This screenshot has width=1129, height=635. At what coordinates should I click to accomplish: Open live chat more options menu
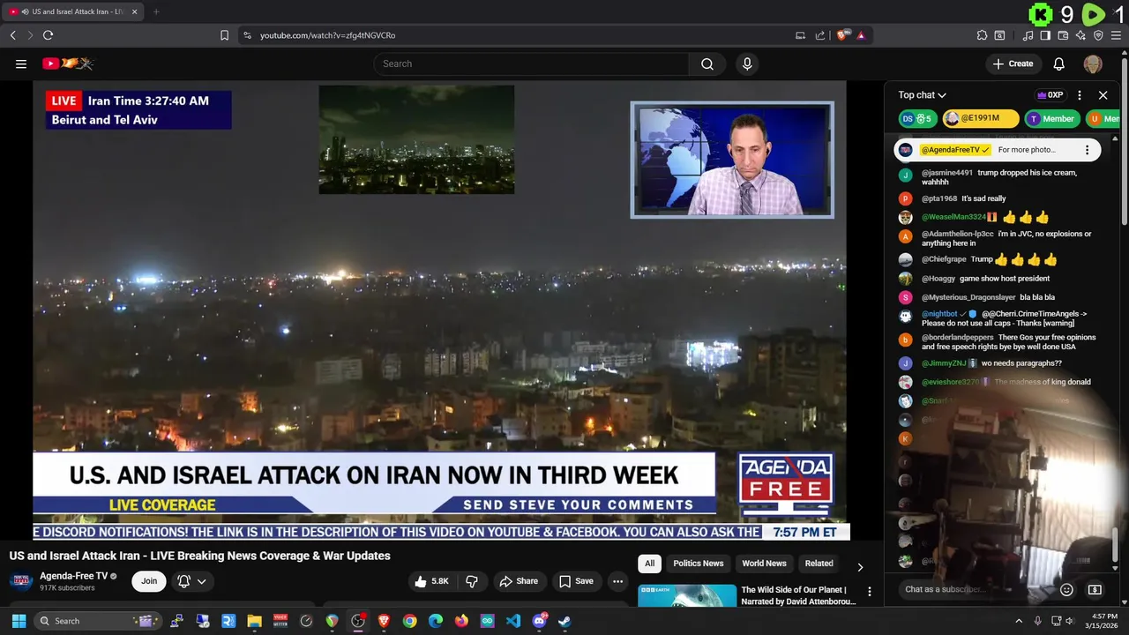[1080, 95]
